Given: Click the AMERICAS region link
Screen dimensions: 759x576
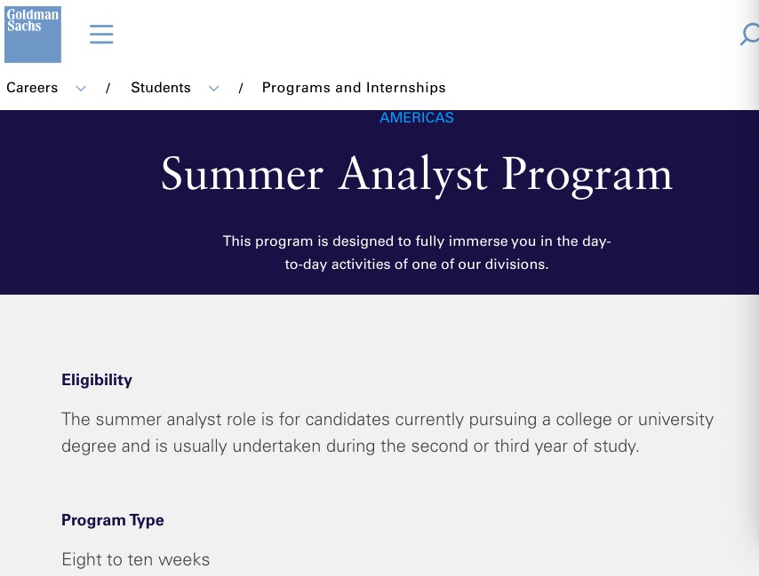Looking at the screenshot, I should point(417,118).
